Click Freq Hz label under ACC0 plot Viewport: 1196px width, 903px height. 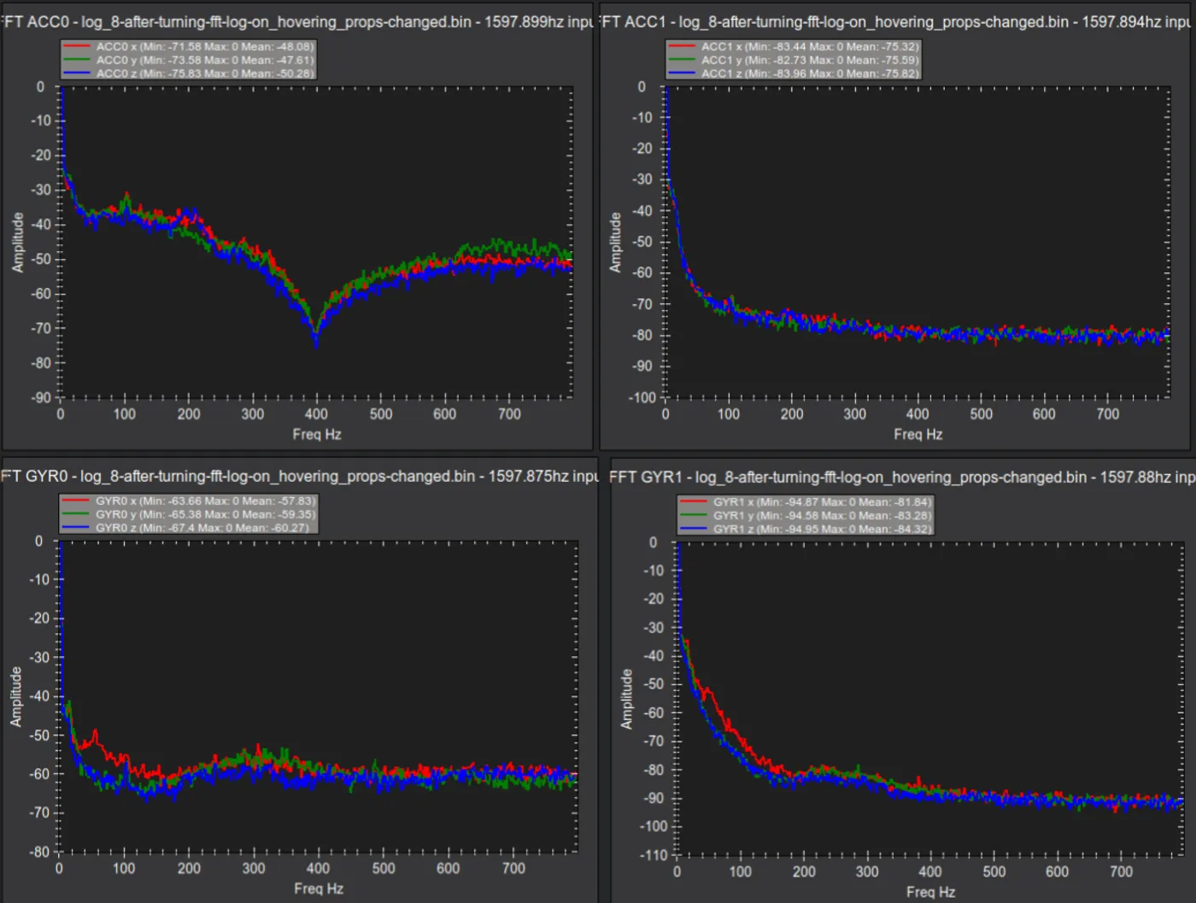pyautogui.click(x=317, y=434)
